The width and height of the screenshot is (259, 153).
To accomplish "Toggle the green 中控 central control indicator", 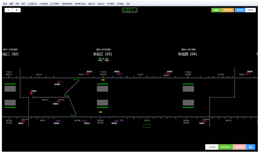I will [100, 59].
